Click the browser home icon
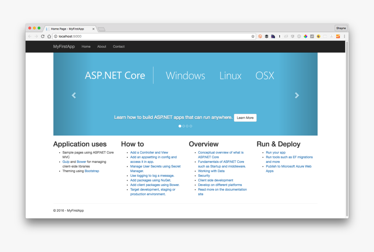Viewport: 374px width, 252px height. (49, 36)
